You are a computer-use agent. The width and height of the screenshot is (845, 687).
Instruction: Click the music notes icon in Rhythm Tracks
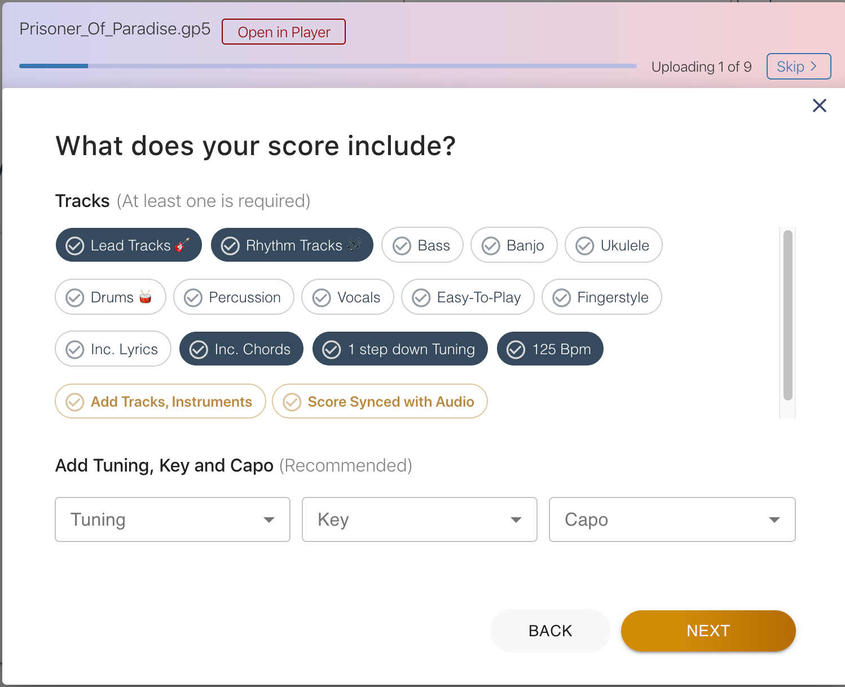point(354,245)
